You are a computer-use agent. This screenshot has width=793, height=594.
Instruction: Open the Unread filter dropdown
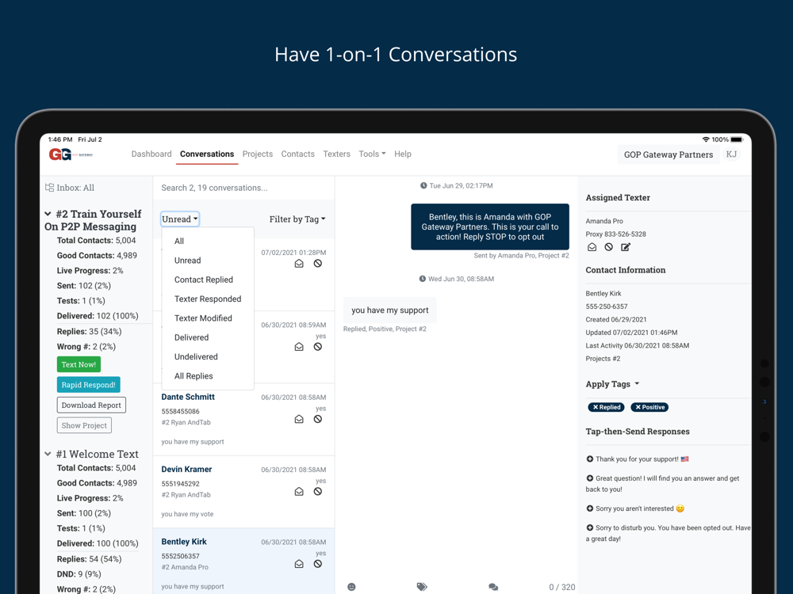point(179,219)
